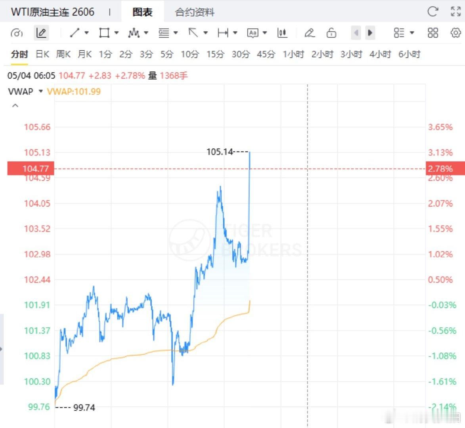The width and height of the screenshot is (465, 428).
Task: Open chart settings gear icon
Action: point(455,32)
